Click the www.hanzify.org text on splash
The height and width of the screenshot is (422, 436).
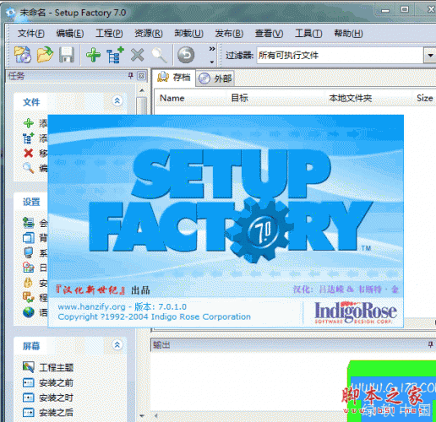(x=91, y=306)
